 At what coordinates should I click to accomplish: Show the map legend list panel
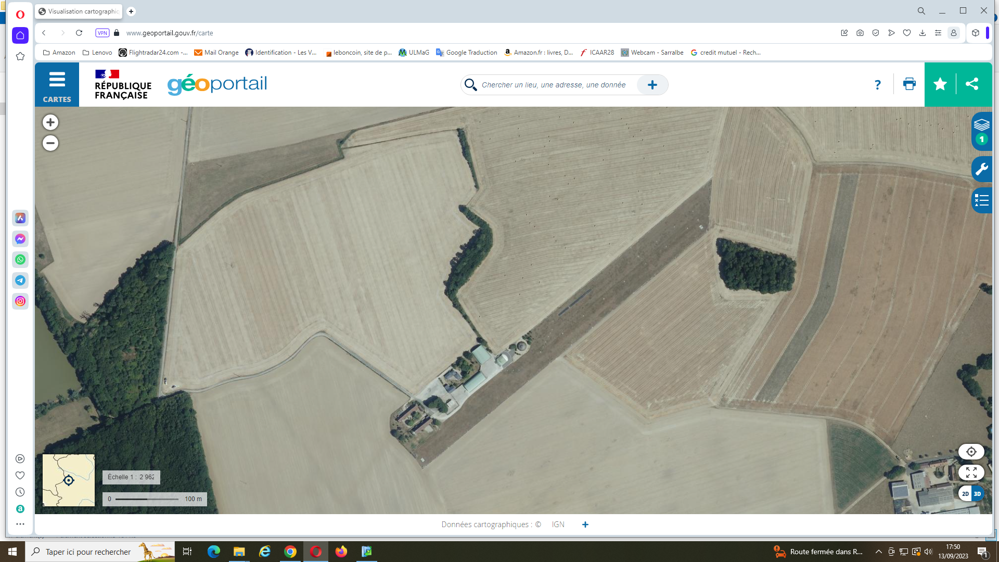[981, 200]
